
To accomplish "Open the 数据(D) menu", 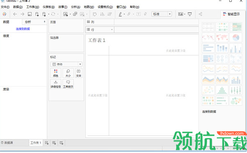I will (x=18, y=7).
